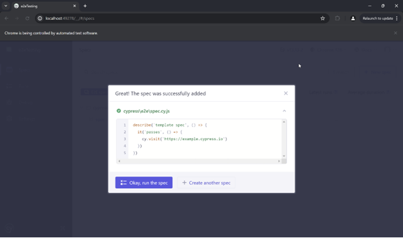Click the code preview vertical scrollbar
Screen dimensions: 403x238
click(x=284, y=139)
